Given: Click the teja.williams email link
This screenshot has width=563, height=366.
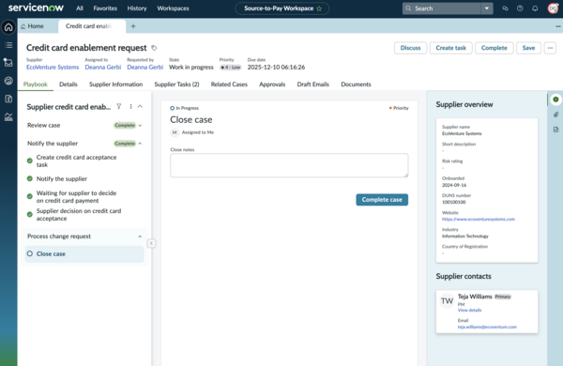Looking at the screenshot, I should [x=487, y=327].
